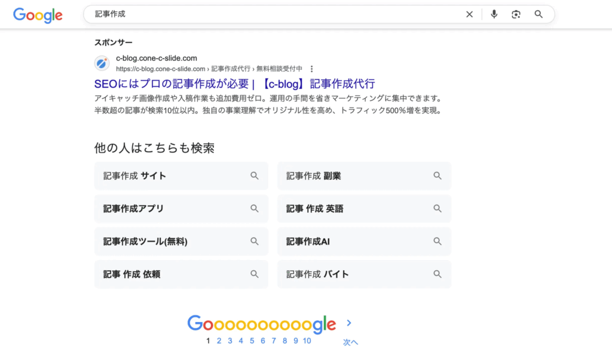The image size is (612, 362).
Task: Click the ad description line starting 半数超の記事
Action: pyautogui.click(x=270, y=111)
